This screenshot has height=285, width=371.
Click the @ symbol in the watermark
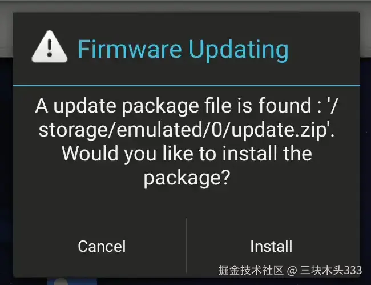pyautogui.click(x=292, y=270)
